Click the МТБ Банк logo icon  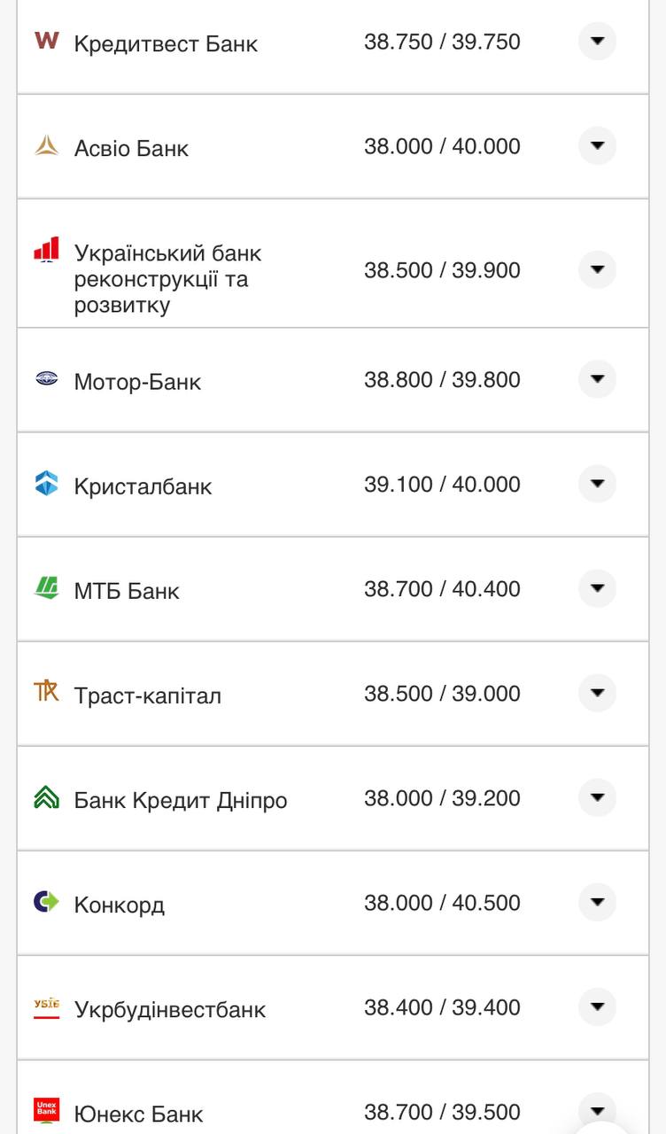(x=46, y=588)
